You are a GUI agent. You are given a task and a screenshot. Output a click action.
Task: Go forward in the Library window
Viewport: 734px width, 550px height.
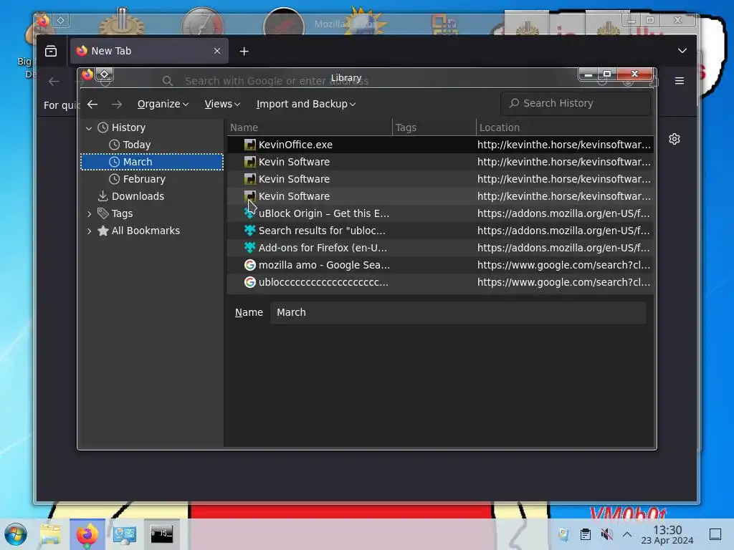click(117, 104)
